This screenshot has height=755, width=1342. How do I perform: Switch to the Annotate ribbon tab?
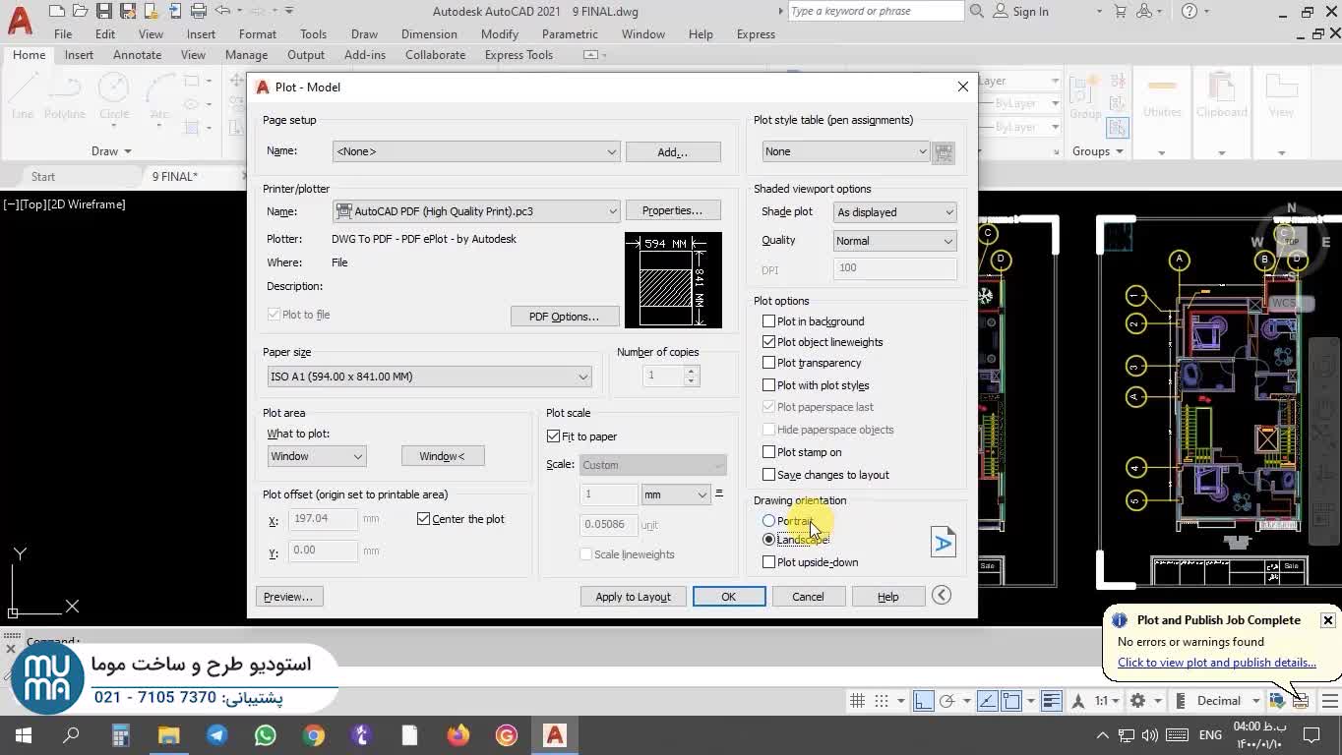point(137,55)
